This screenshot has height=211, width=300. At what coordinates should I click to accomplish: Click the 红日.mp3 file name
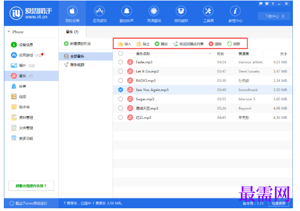pyautogui.click(x=144, y=117)
